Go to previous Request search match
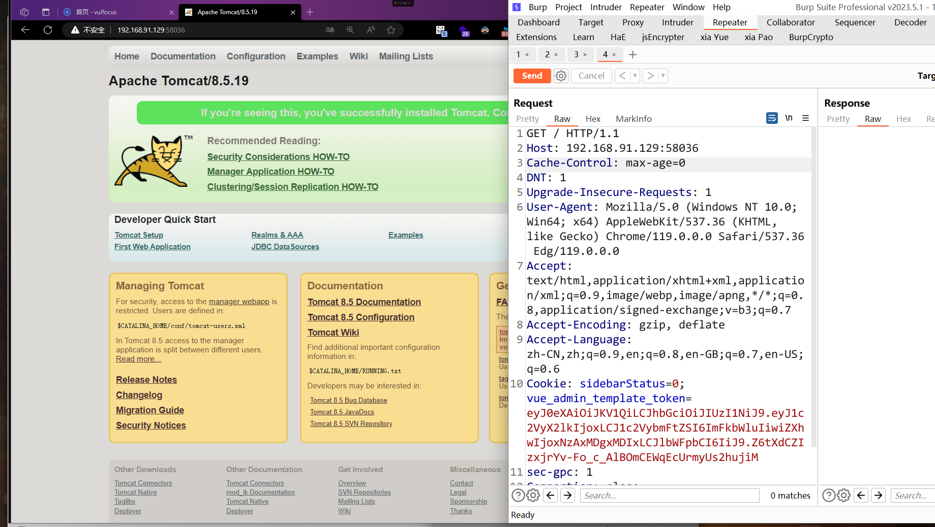This screenshot has height=527, width=935. tap(551, 496)
